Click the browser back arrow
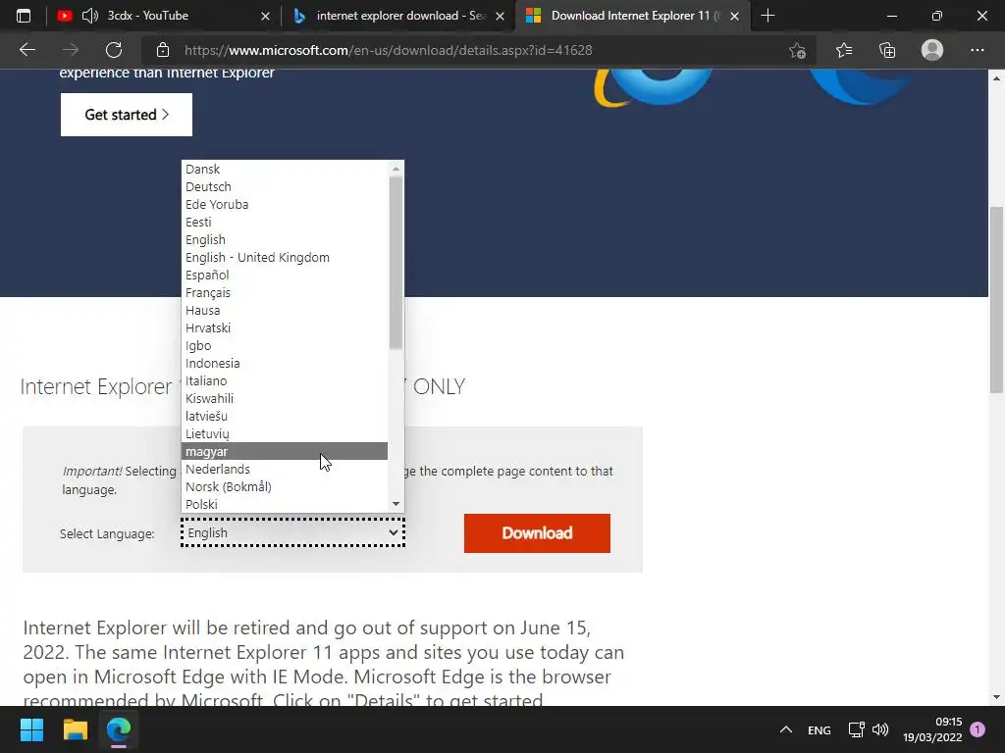Viewport: 1005px width, 753px height. pos(26,50)
